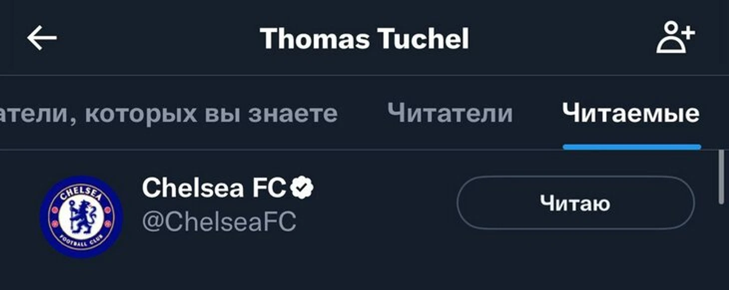729x290 pixels.
Task: Click the verified badge beside Chelsea FC
Action: tap(303, 188)
